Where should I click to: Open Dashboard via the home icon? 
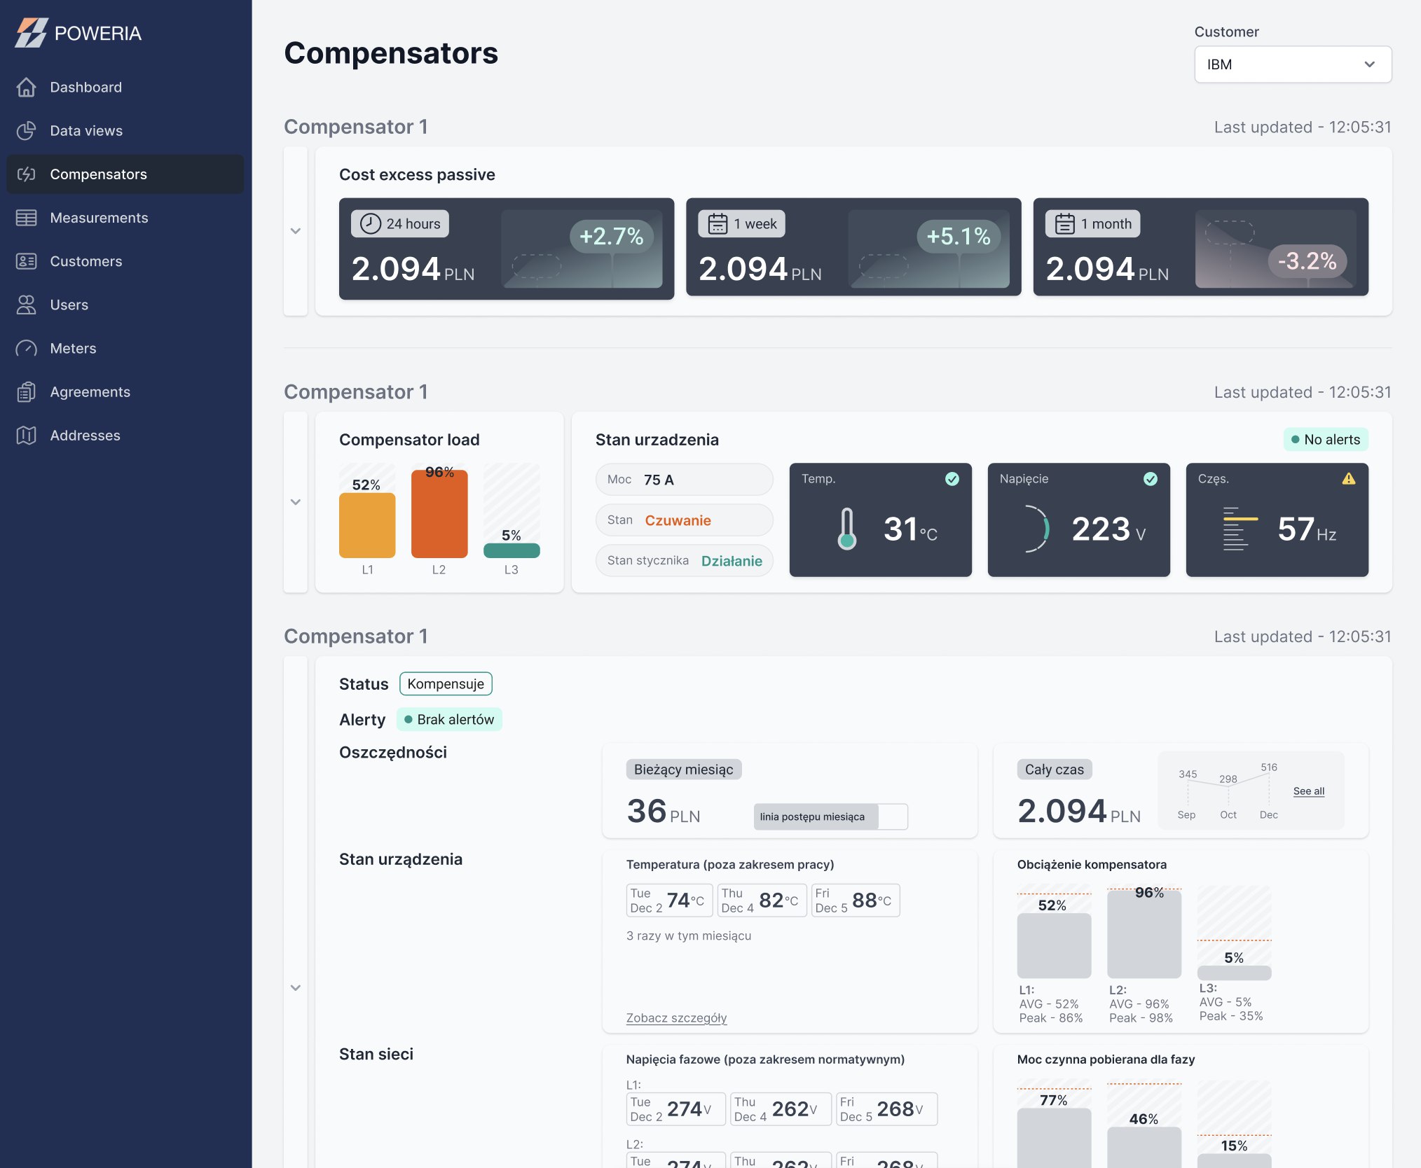27,87
